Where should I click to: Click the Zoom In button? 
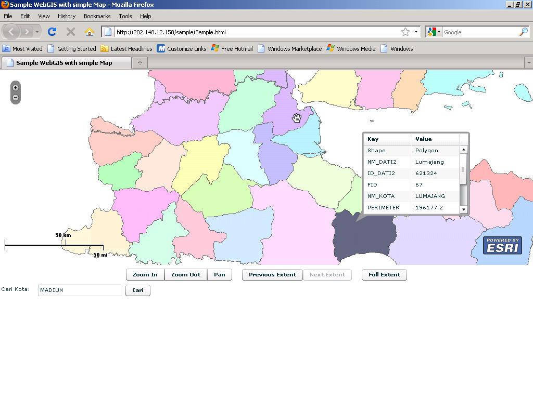click(145, 274)
